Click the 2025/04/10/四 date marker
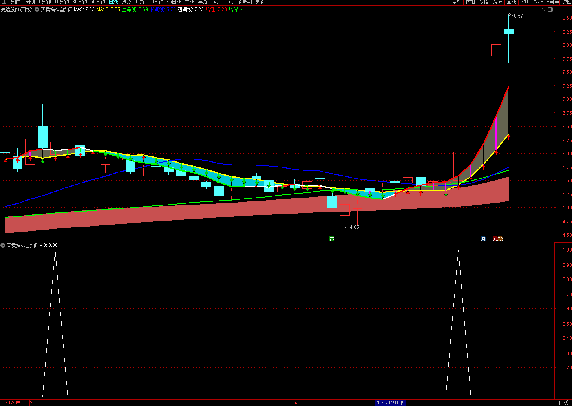The width and height of the screenshot is (572, 406). pyautogui.click(x=390, y=402)
